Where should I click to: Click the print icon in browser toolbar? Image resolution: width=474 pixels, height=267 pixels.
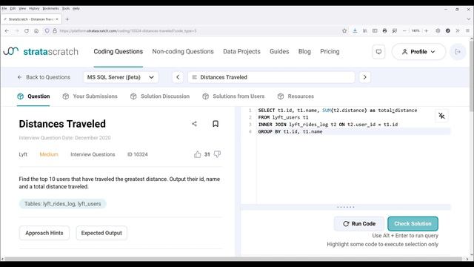pyautogui.click(x=384, y=31)
